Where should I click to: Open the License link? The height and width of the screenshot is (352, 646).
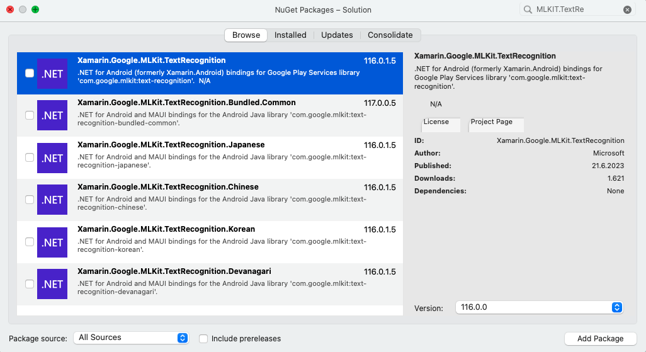436,122
